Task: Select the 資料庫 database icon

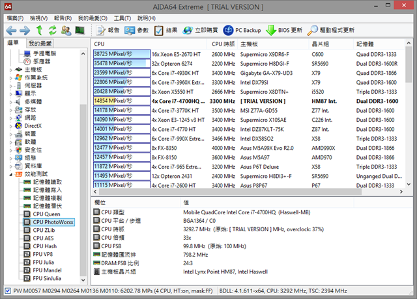Action: [x=19, y=166]
